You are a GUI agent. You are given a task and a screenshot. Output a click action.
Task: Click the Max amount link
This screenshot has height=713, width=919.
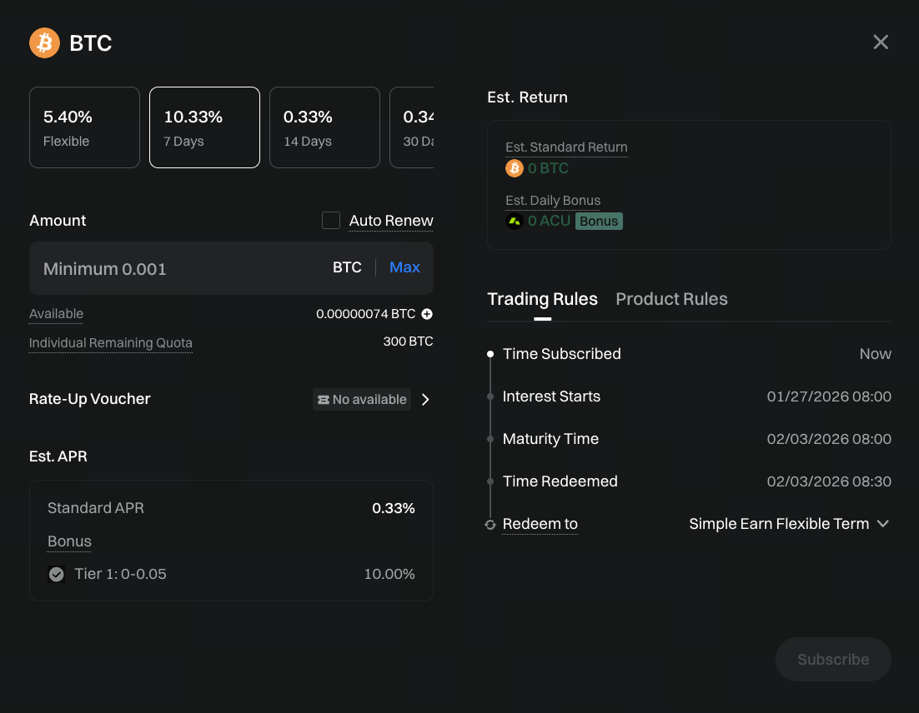pyautogui.click(x=404, y=267)
